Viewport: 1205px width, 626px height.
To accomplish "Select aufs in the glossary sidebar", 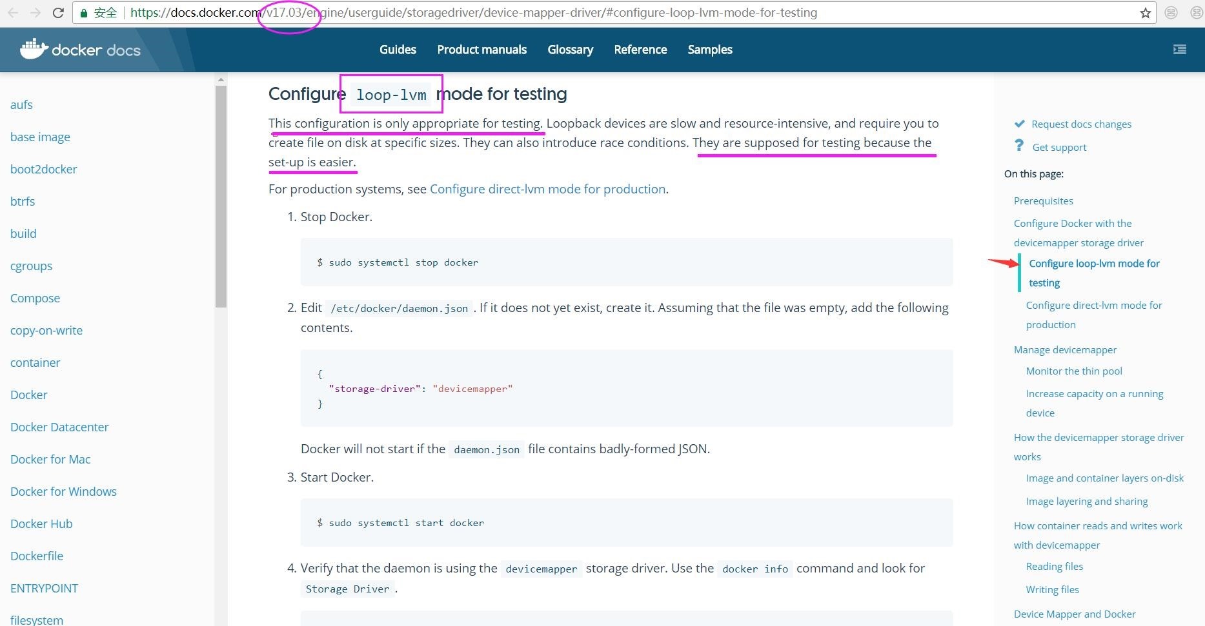I will coord(21,104).
